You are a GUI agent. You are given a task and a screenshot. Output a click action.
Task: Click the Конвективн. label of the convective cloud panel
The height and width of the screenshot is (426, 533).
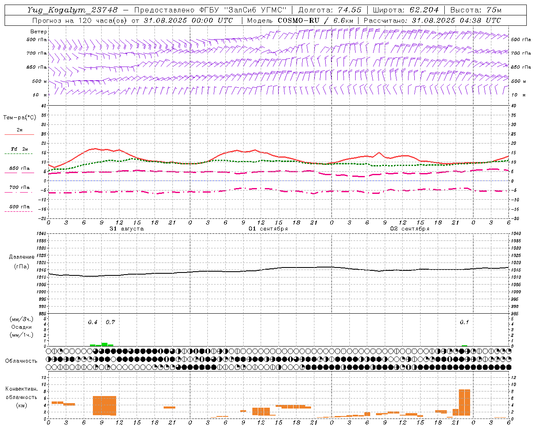click(x=22, y=389)
